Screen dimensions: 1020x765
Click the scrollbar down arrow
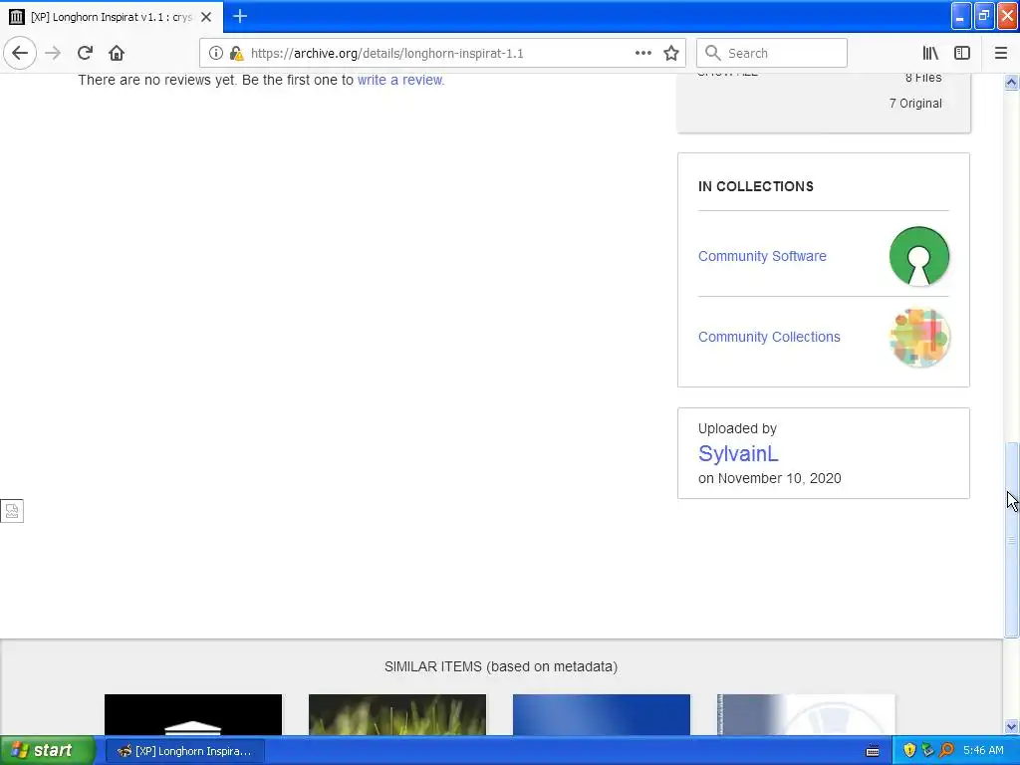coord(1011,726)
